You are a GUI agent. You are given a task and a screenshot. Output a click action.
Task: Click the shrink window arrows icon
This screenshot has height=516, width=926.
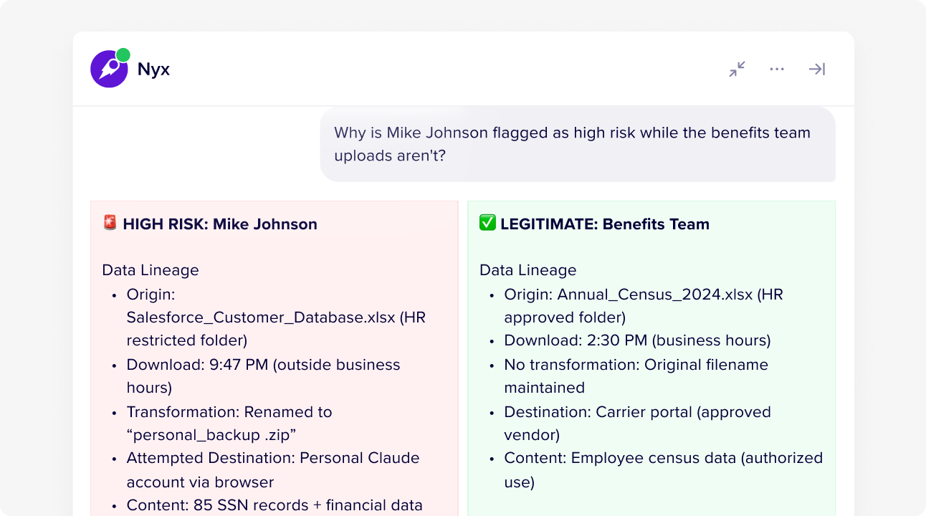click(x=736, y=68)
